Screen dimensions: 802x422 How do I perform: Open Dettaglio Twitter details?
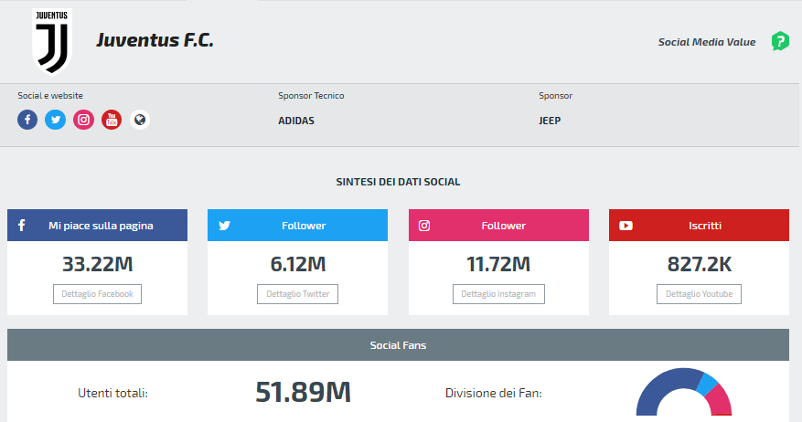pos(298,294)
